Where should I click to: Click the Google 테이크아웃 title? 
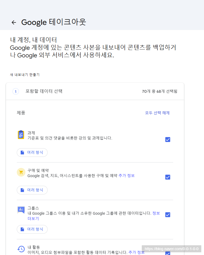click(x=54, y=22)
